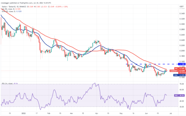Click the 0.1800 price axis label
Screen dimensions: 186x116
coord(182,56)
